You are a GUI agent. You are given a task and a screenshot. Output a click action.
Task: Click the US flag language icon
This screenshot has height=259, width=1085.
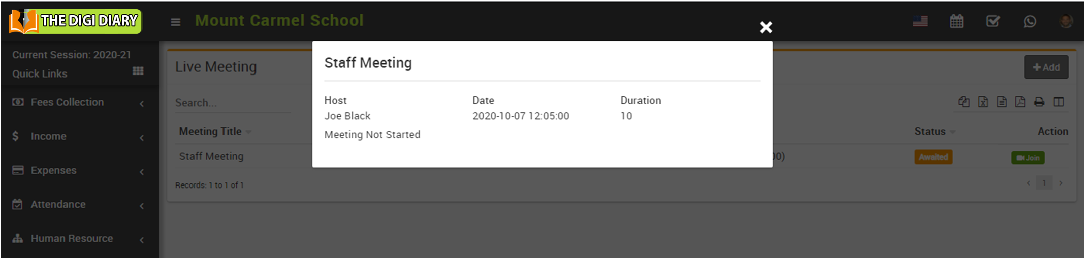point(920,21)
